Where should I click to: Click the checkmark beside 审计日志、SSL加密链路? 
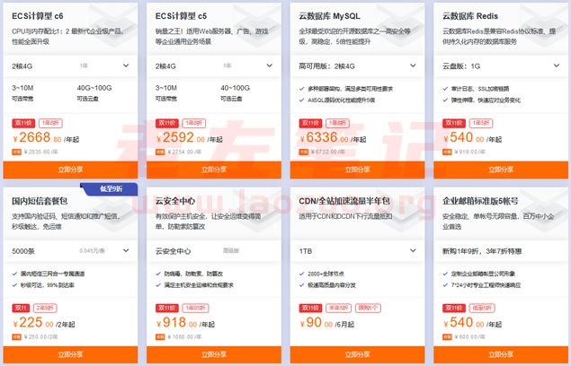(445, 89)
